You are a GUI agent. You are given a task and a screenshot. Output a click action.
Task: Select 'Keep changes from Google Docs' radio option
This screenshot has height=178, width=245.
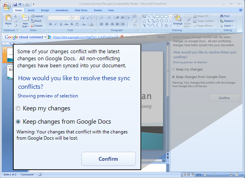[18, 122]
